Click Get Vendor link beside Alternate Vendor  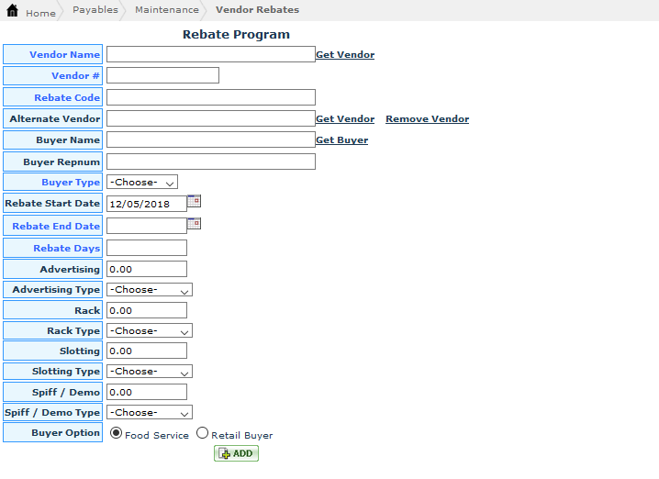345,119
